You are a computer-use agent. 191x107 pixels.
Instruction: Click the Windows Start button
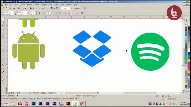click(4, 104)
